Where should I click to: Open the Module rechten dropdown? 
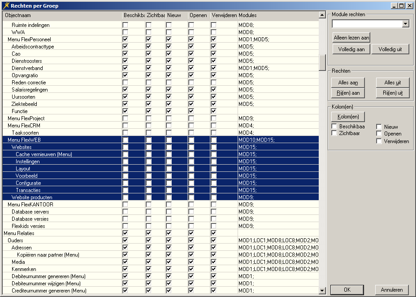405,24
